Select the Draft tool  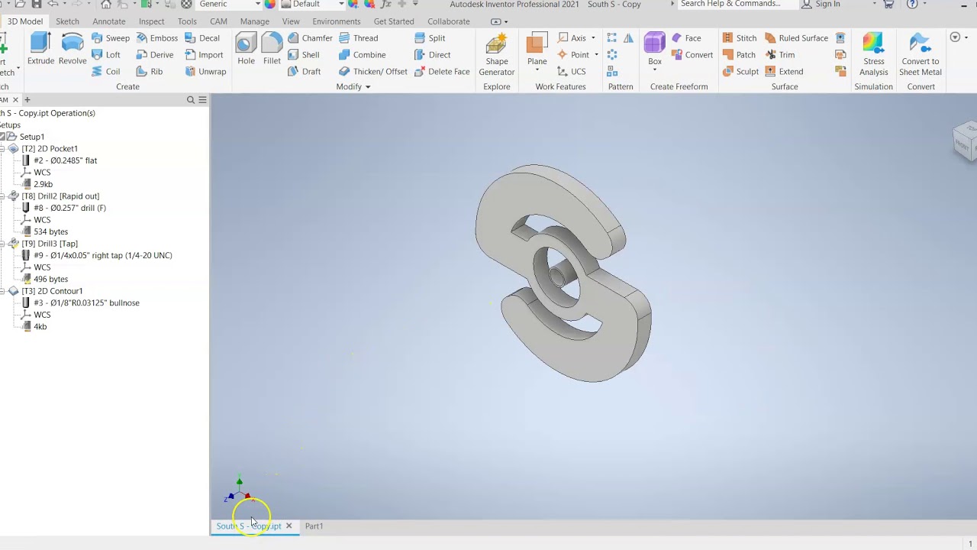[304, 72]
